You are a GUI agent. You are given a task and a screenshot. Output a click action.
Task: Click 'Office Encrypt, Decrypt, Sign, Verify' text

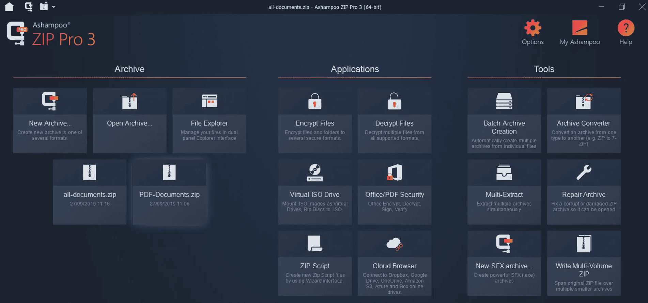coord(395,207)
